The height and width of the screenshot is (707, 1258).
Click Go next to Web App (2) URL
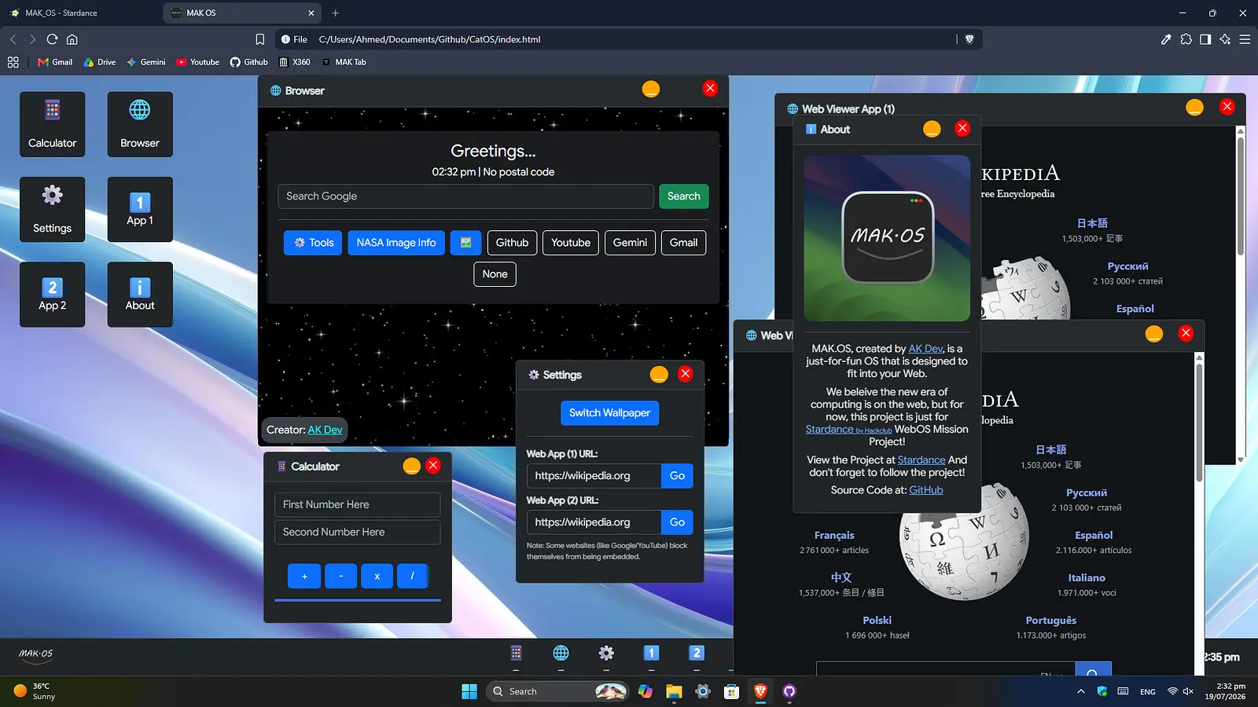tap(677, 522)
